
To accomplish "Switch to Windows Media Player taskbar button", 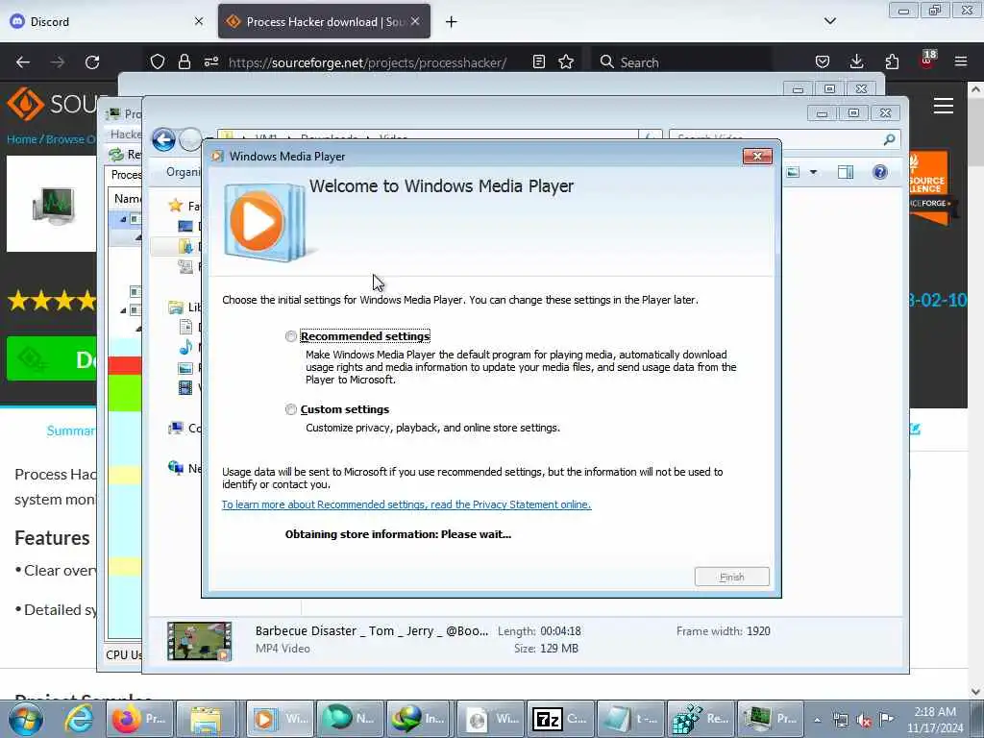I will (x=281, y=719).
